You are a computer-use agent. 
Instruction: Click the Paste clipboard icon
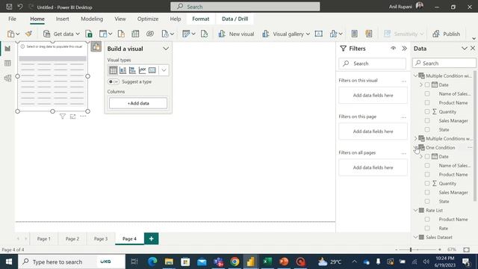click(11, 34)
